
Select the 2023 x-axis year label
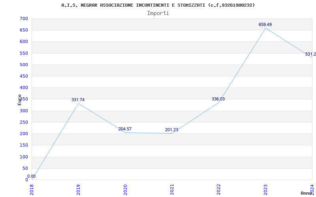pyautogui.click(x=265, y=190)
